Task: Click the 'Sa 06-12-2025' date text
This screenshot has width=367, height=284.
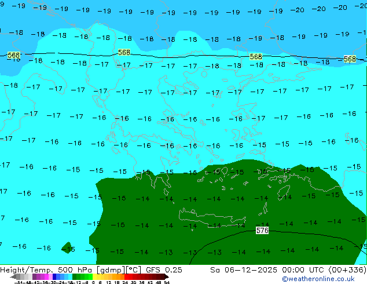Action: (x=244, y=270)
